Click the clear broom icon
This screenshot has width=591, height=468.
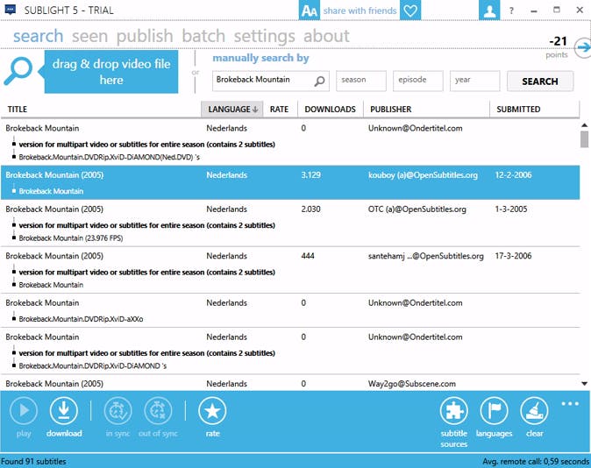tap(534, 411)
